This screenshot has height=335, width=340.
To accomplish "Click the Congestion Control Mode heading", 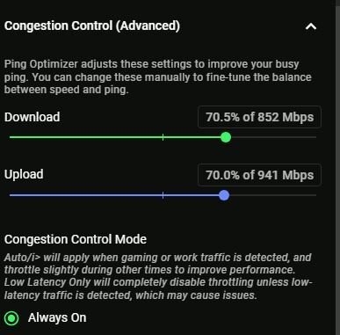I will (x=76, y=239).
